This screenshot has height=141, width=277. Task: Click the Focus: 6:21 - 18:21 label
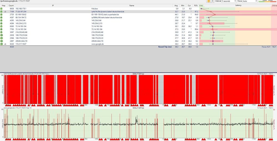(x=269, y=47)
